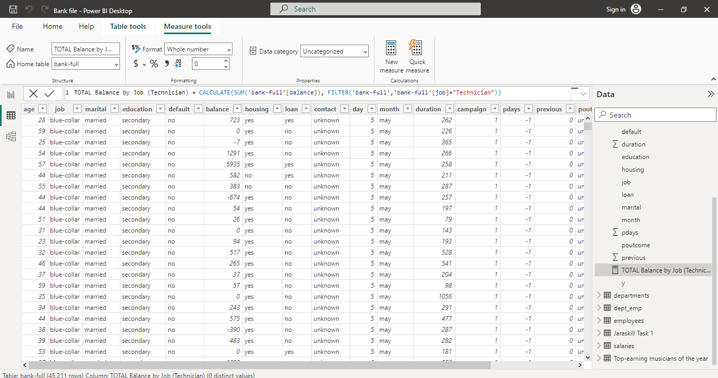The height and width of the screenshot is (378, 718).
Task: Save the file using title bar save icon
Action: coord(12,8)
